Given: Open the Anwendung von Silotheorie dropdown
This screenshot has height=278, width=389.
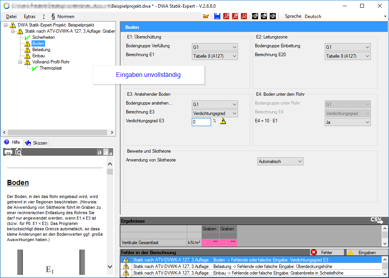Looking at the screenshot, I should pos(280,161).
